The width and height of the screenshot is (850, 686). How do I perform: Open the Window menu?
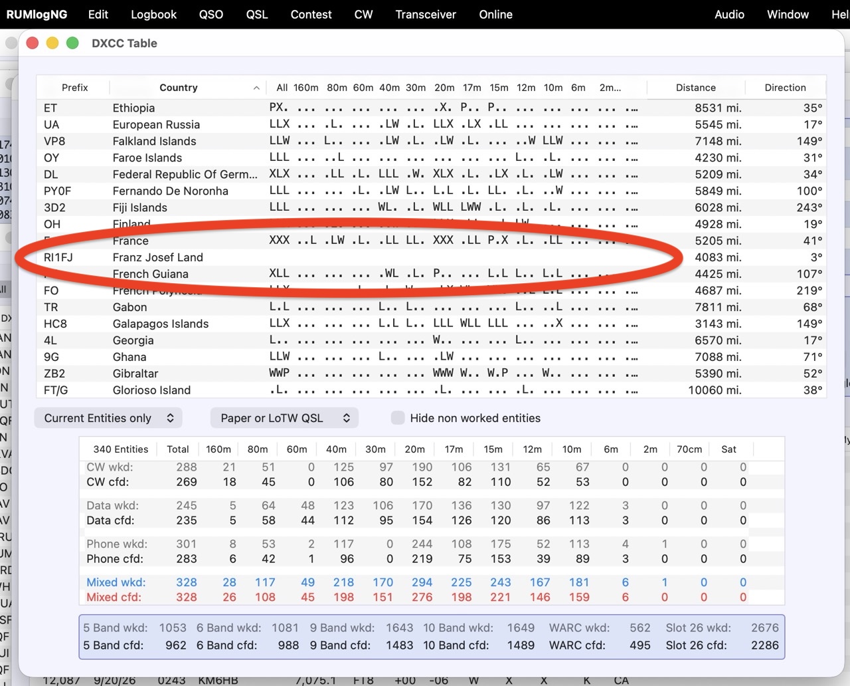click(788, 14)
